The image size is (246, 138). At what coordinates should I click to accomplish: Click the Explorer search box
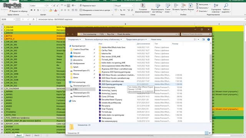(196, 34)
